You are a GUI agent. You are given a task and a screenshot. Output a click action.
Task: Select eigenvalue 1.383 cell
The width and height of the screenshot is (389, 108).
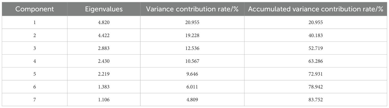click(104, 86)
